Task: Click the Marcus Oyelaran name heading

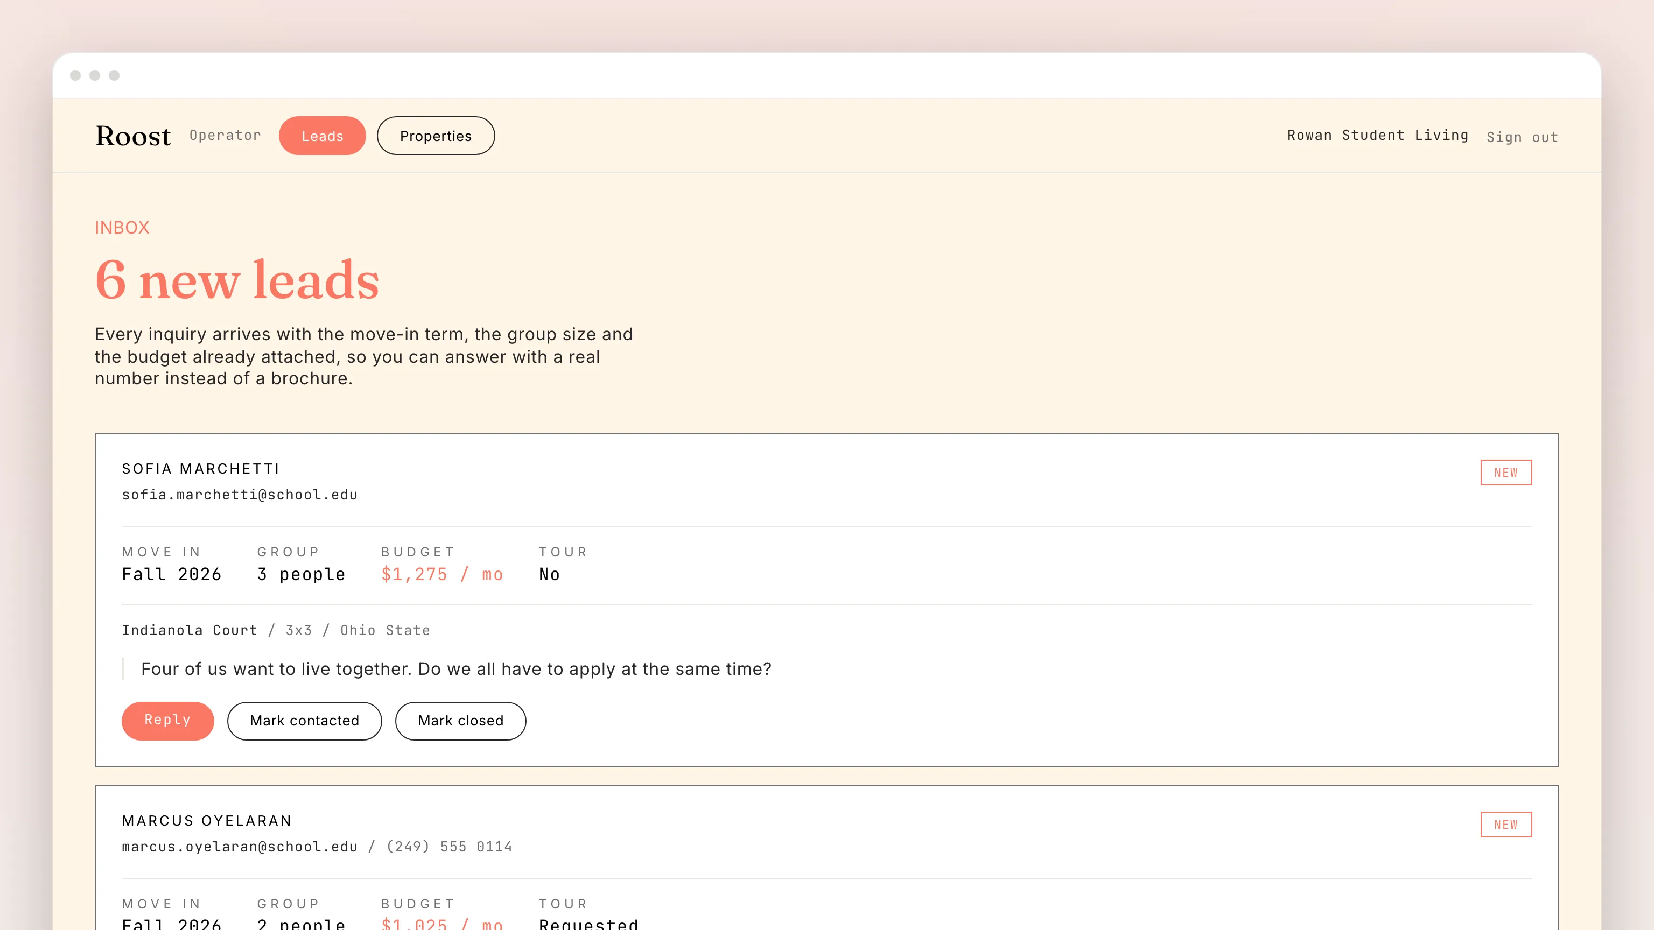Action: click(207, 820)
